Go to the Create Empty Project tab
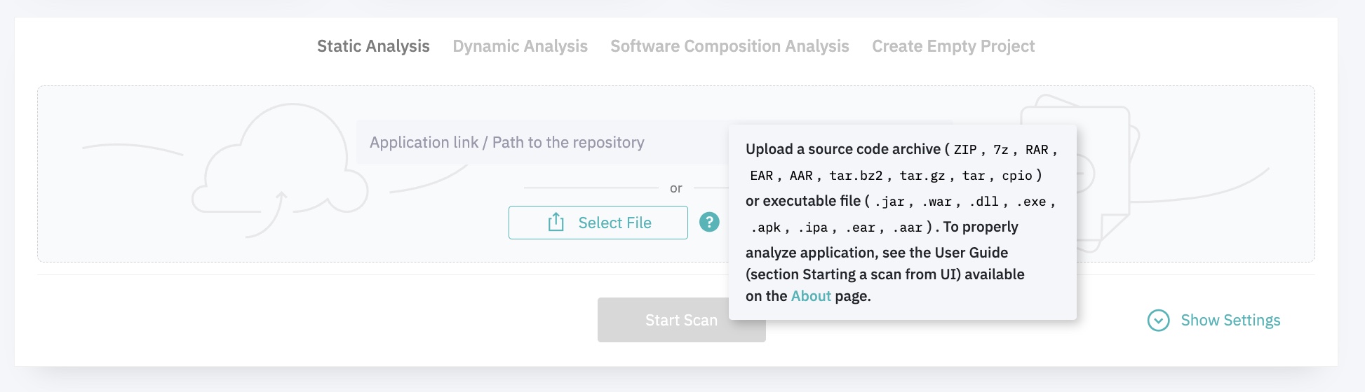The height and width of the screenshot is (392, 1365). coord(953,46)
